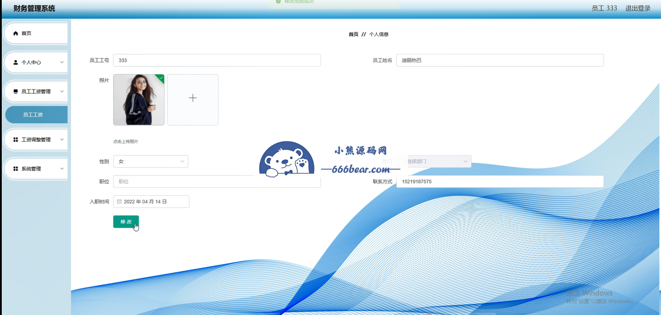Click the 员工 333 user label
This screenshot has height=315, width=661.
(x=604, y=8)
